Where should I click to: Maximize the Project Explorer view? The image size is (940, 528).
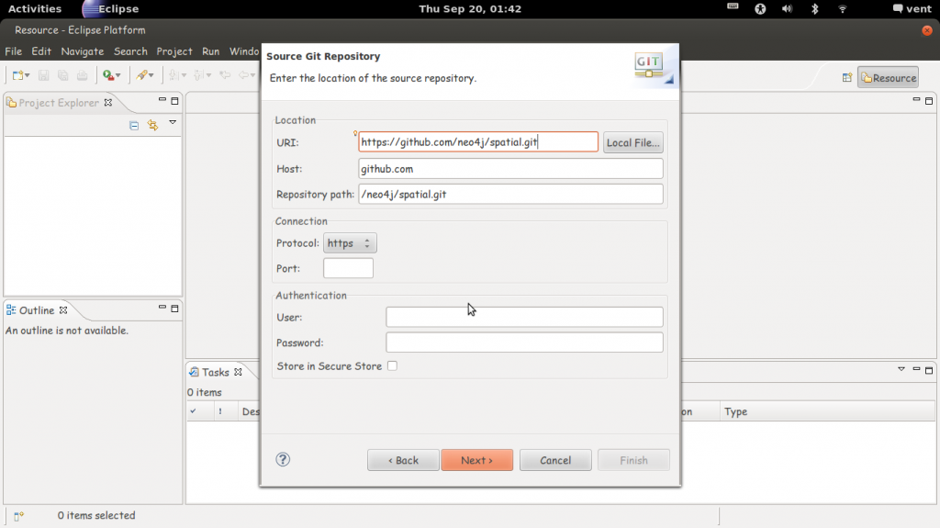[x=174, y=101]
